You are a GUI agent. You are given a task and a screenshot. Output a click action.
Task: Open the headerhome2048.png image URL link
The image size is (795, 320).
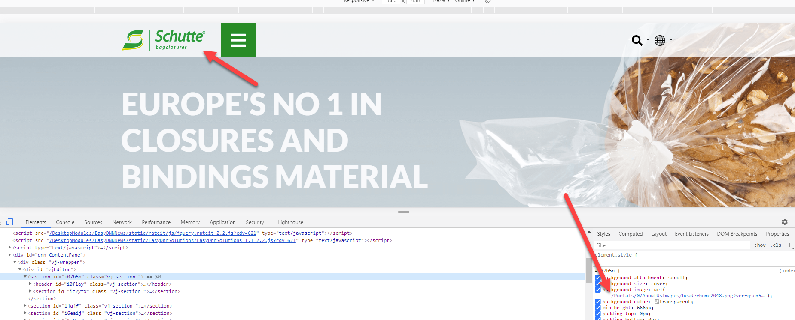point(688,296)
